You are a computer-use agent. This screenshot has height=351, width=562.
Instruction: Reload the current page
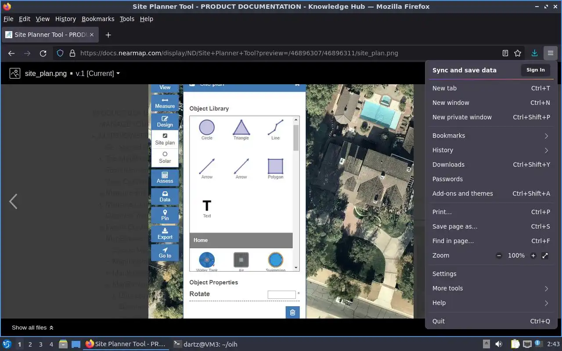tap(43, 53)
